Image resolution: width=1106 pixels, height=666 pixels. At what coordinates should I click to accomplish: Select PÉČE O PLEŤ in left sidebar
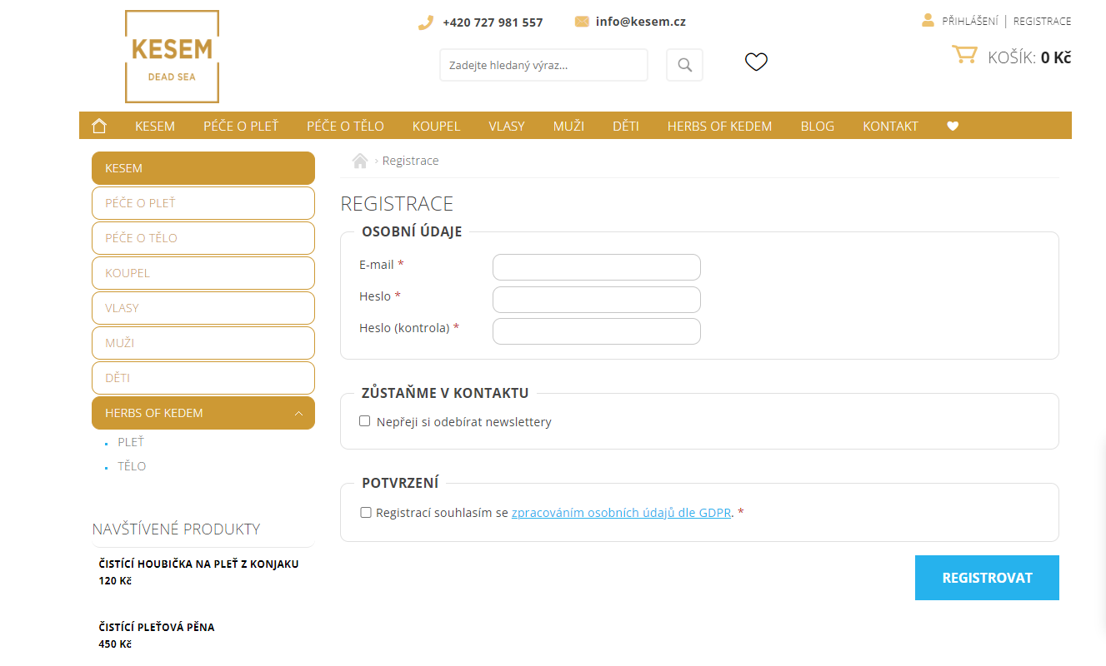point(203,203)
